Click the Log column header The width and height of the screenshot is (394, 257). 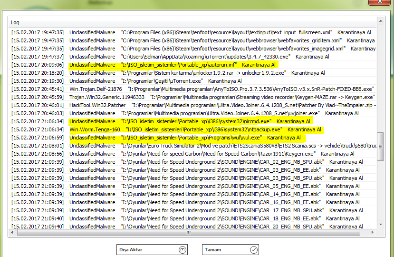coord(193,22)
